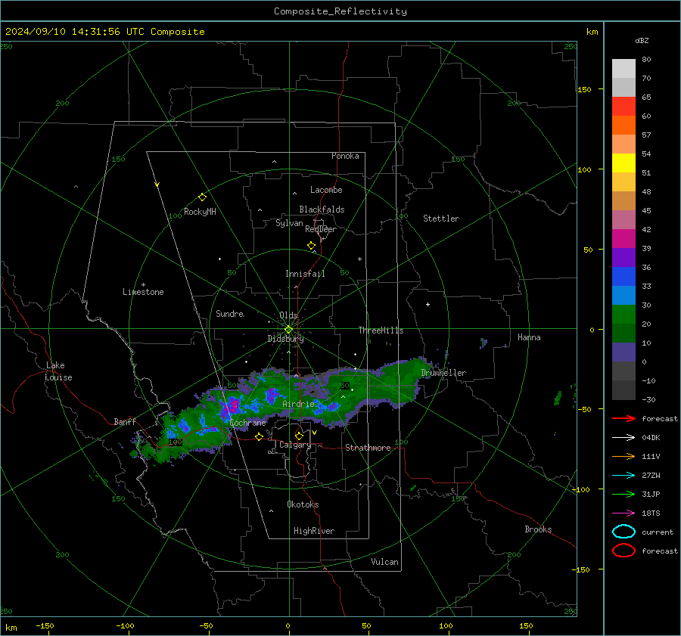Click the Sylvan label
The height and width of the screenshot is (636, 681).
click(x=289, y=223)
